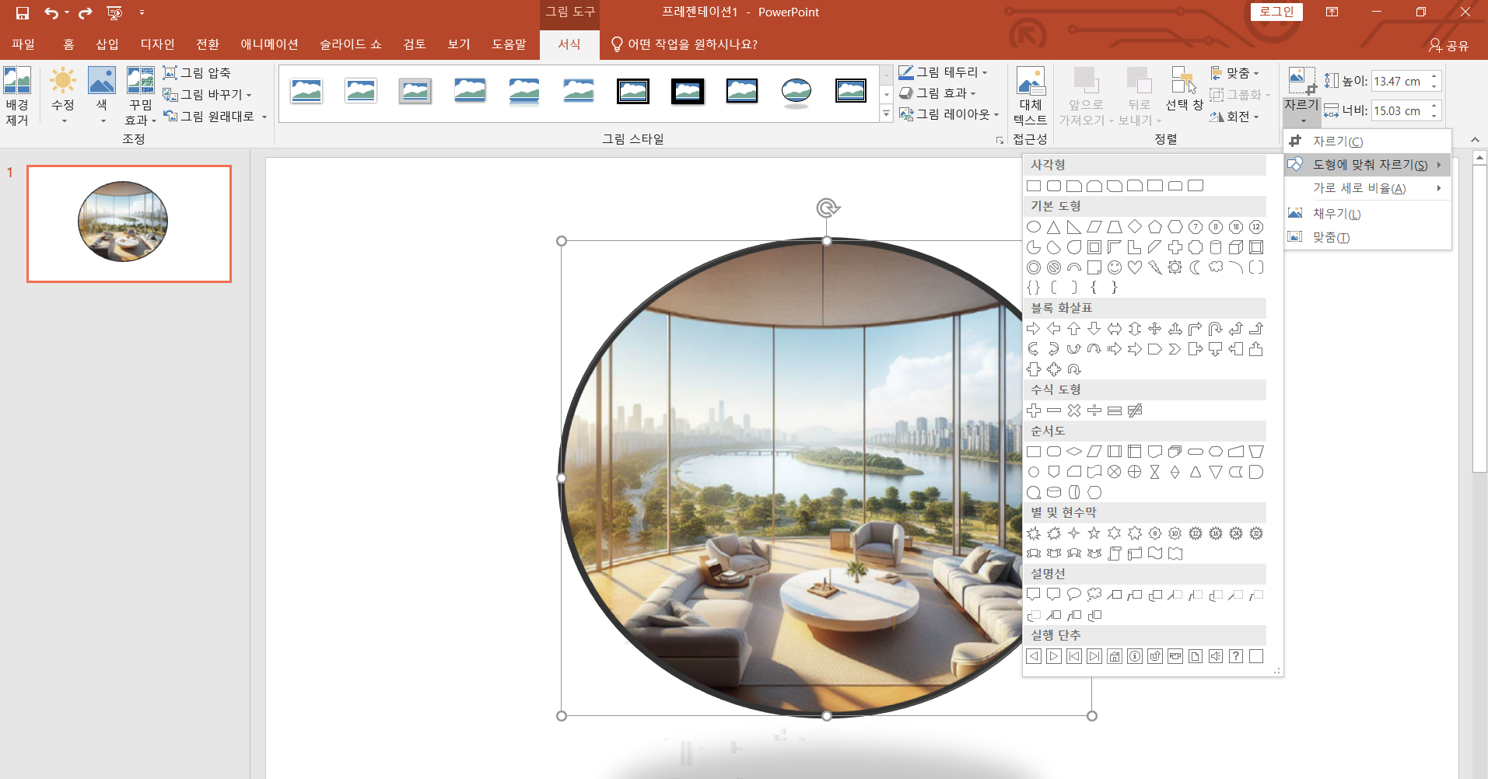Select the no-symbol (prohibited) shape
The image size is (1488, 779).
[1054, 267]
